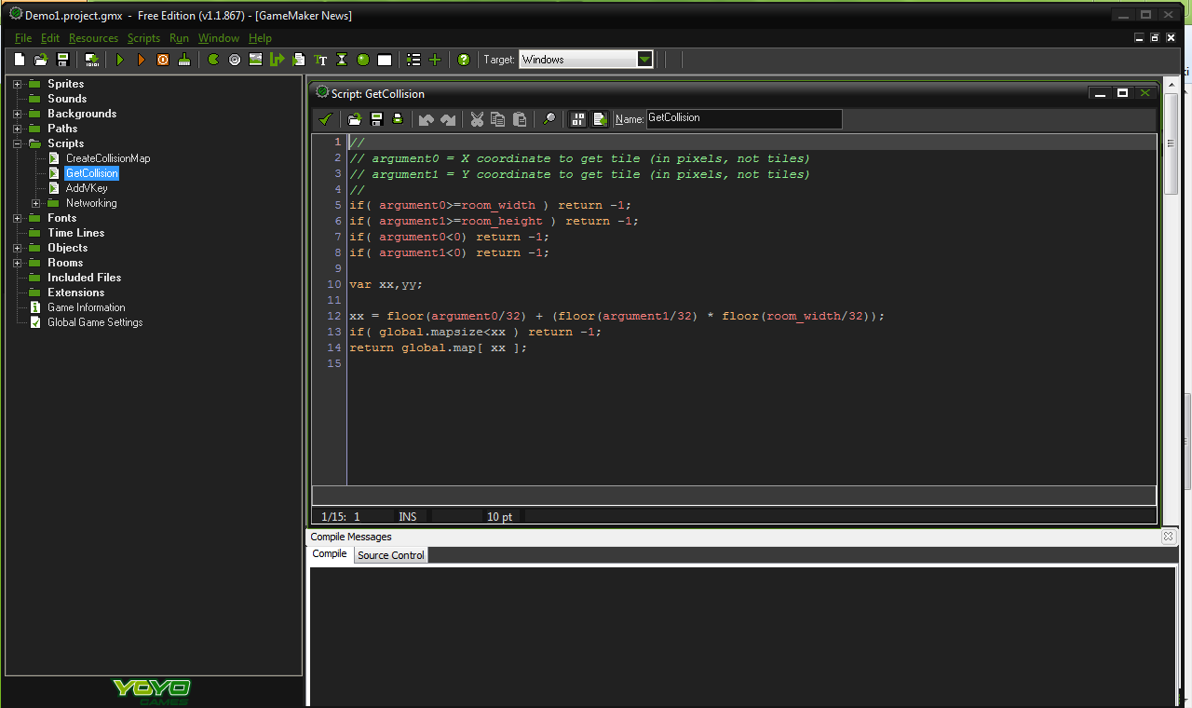Select the CreateCollisionMap script
This screenshot has height=708, width=1192.
pos(107,158)
